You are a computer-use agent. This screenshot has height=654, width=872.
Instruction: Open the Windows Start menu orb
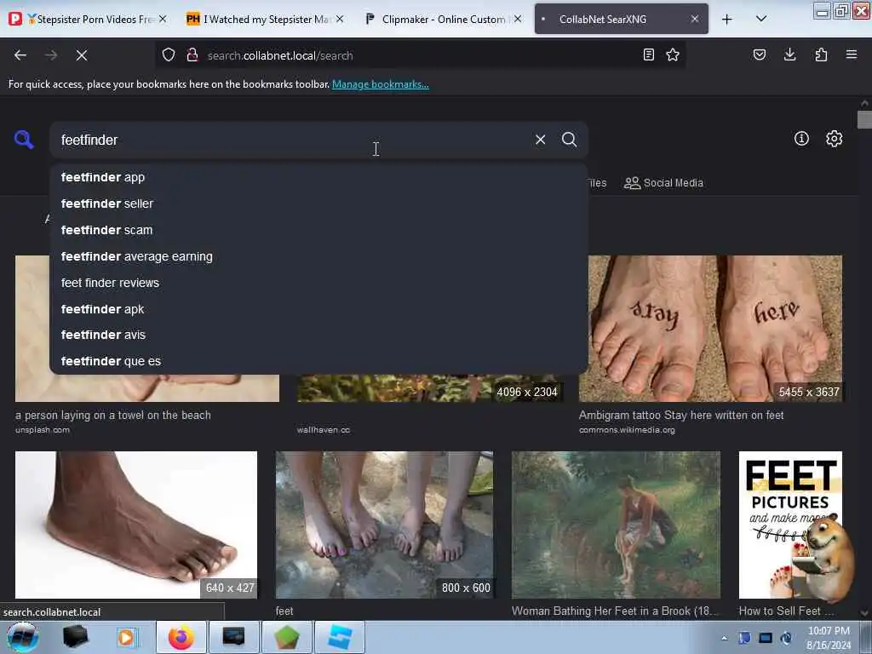[22, 637]
